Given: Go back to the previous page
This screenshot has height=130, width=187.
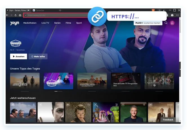Looking at the screenshot, I should pyautogui.click(x=7, y=15).
